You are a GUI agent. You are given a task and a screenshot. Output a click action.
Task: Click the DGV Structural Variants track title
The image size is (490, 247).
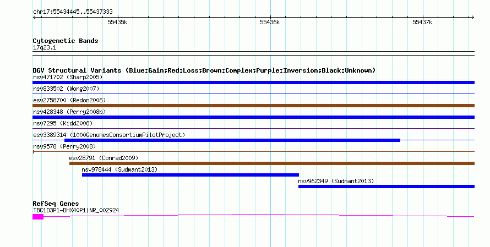(204, 70)
